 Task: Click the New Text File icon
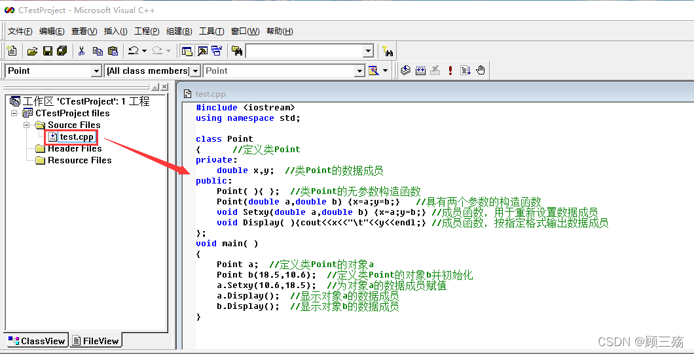[12, 51]
